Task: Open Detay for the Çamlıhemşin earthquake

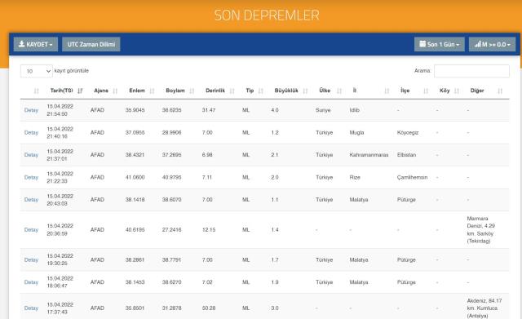Action: (31, 178)
